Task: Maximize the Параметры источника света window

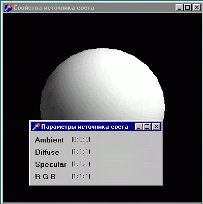Action: tap(147, 127)
